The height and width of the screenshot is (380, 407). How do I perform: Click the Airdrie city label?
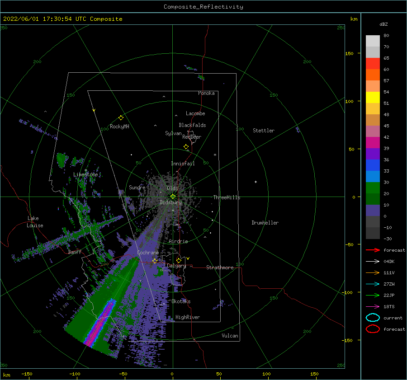[x=178, y=241]
